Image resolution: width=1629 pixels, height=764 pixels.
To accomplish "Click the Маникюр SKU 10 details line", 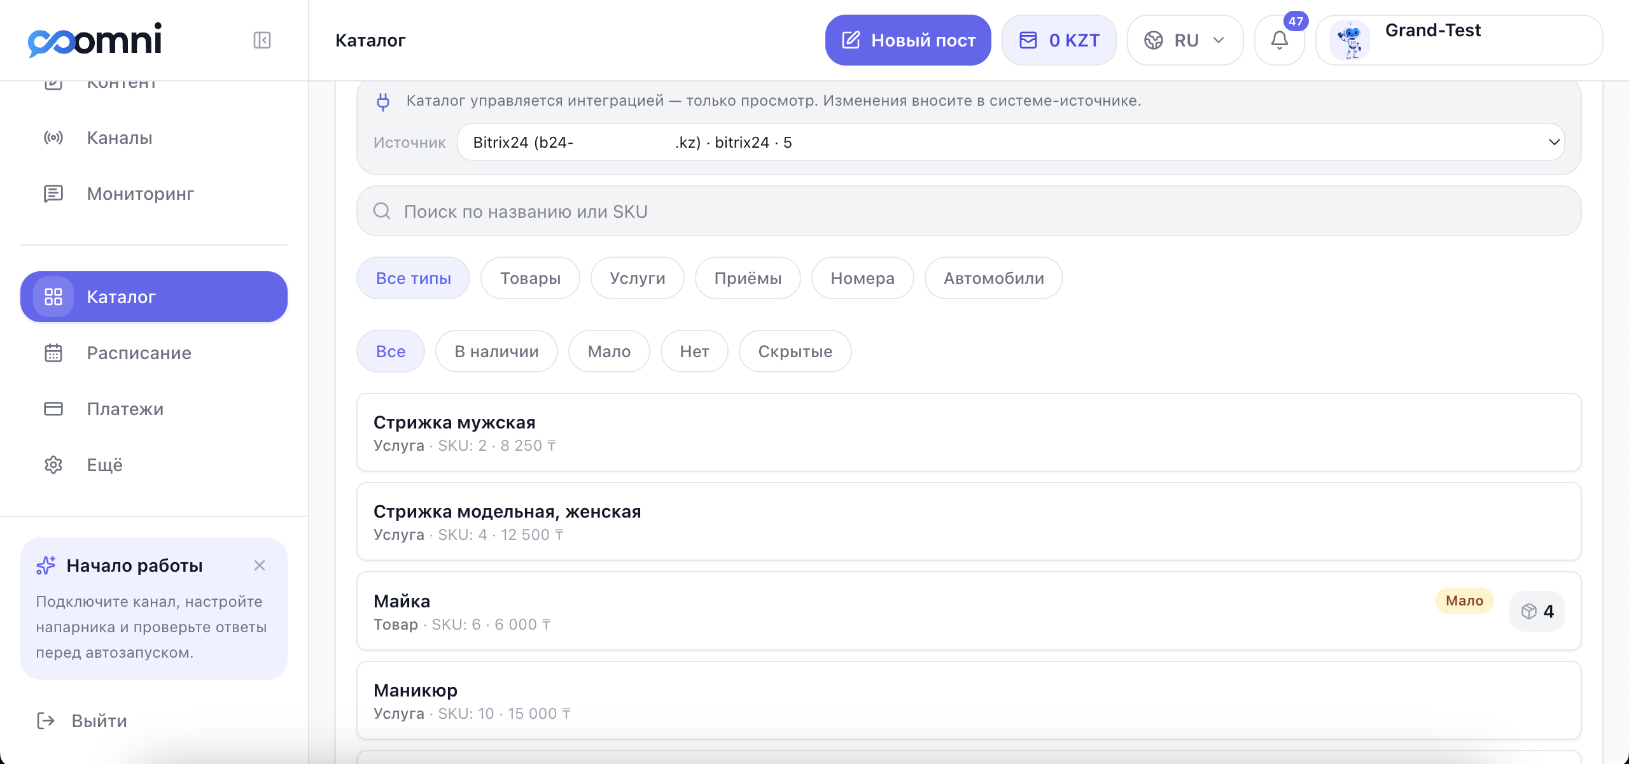I will (x=472, y=714).
